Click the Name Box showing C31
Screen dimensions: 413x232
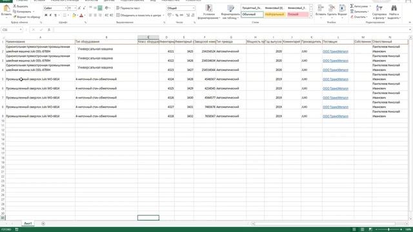click(10, 30)
